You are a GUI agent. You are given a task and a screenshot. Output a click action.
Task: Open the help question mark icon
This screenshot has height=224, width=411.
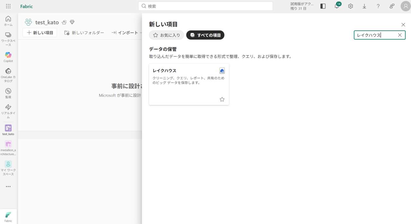pyautogui.click(x=378, y=6)
